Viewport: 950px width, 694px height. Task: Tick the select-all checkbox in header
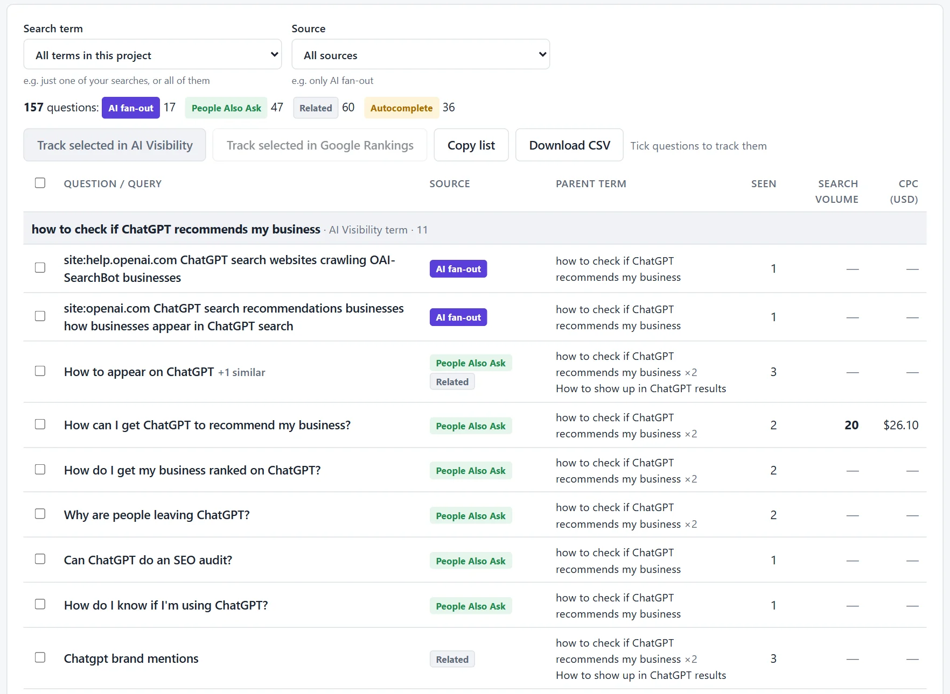(40, 183)
